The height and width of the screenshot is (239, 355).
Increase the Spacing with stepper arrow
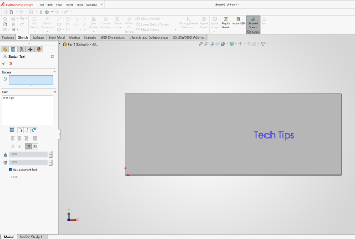click(x=50, y=161)
